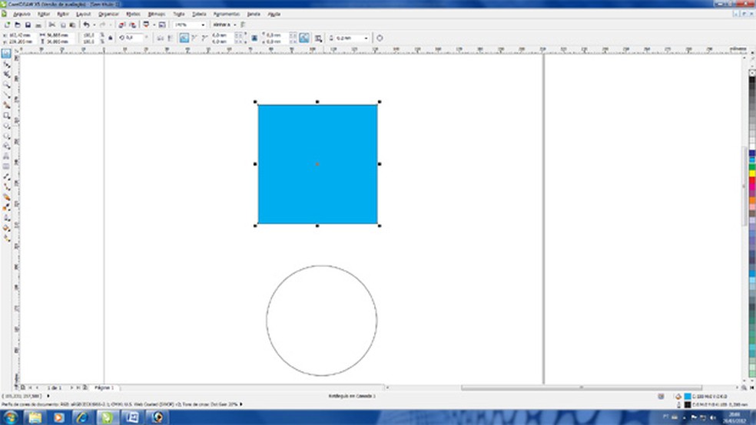
Task: Open the zoom level dropdown
Action: [x=203, y=25]
